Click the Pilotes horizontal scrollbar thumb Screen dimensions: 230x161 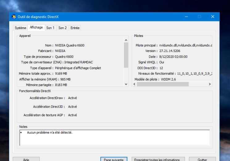tap(163, 84)
